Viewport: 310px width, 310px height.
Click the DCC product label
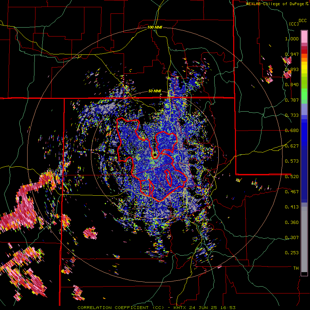pos(302,21)
